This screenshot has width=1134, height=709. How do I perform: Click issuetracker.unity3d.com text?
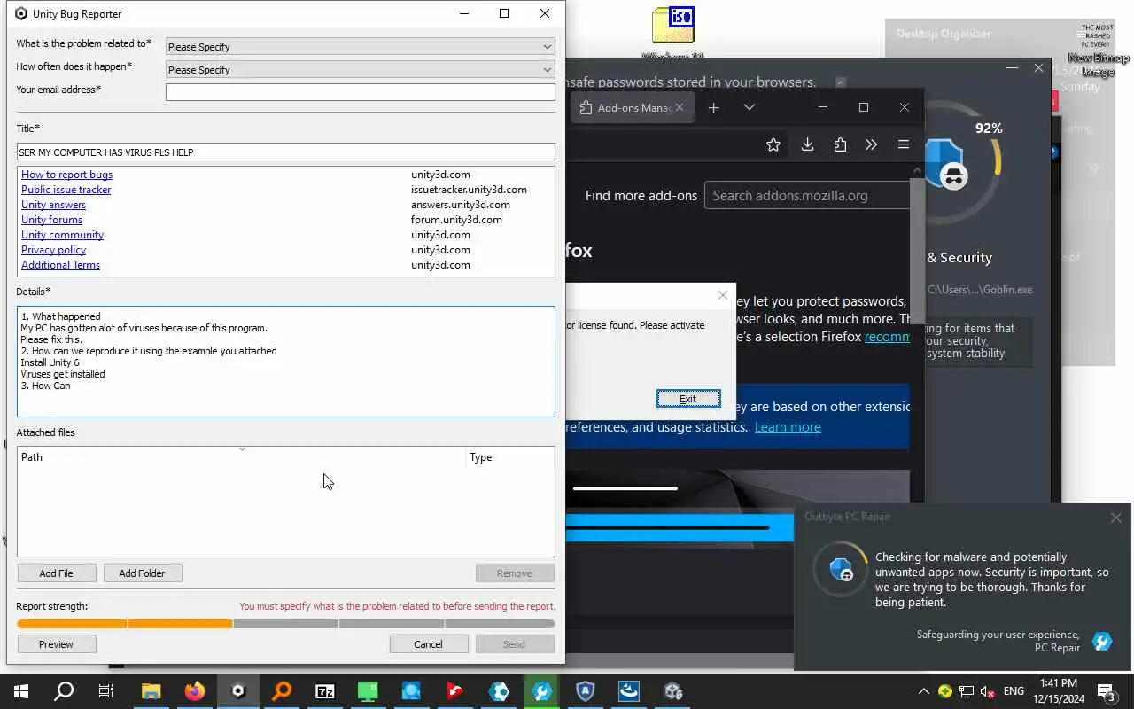pyautogui.click(x=469, y=190)
